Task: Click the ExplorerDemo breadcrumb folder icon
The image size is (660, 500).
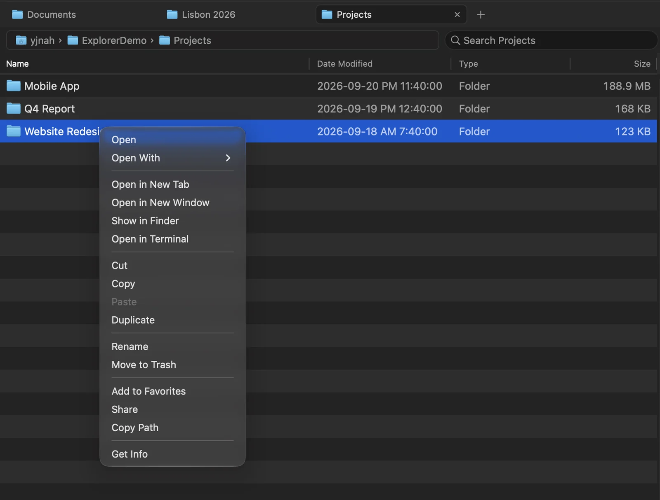Action: tap(73, 40)
